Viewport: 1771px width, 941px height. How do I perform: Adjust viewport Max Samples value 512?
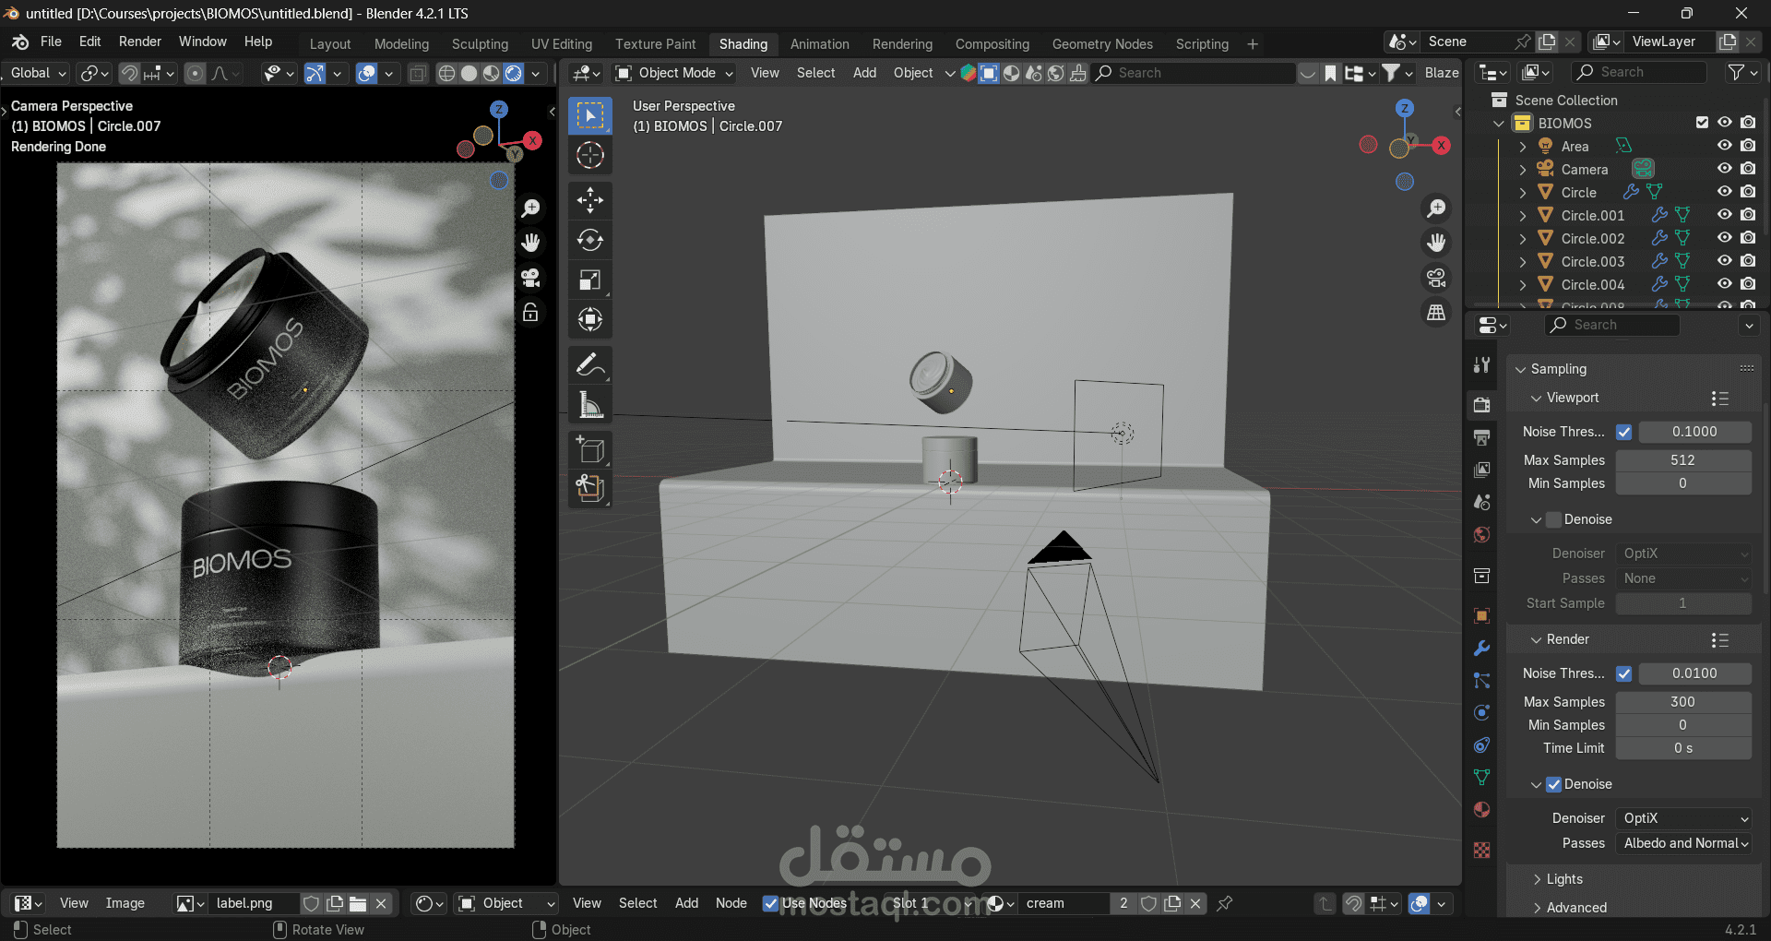(x=1683, y=460)
